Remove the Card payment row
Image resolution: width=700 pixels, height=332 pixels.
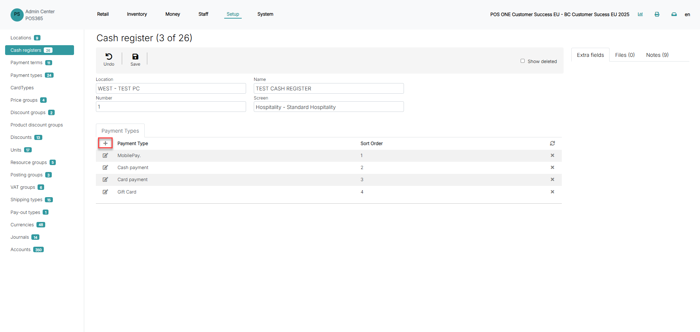point(552,180)
